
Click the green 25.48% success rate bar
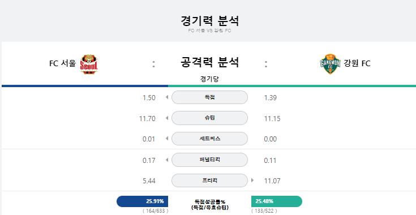coord(277,201)
